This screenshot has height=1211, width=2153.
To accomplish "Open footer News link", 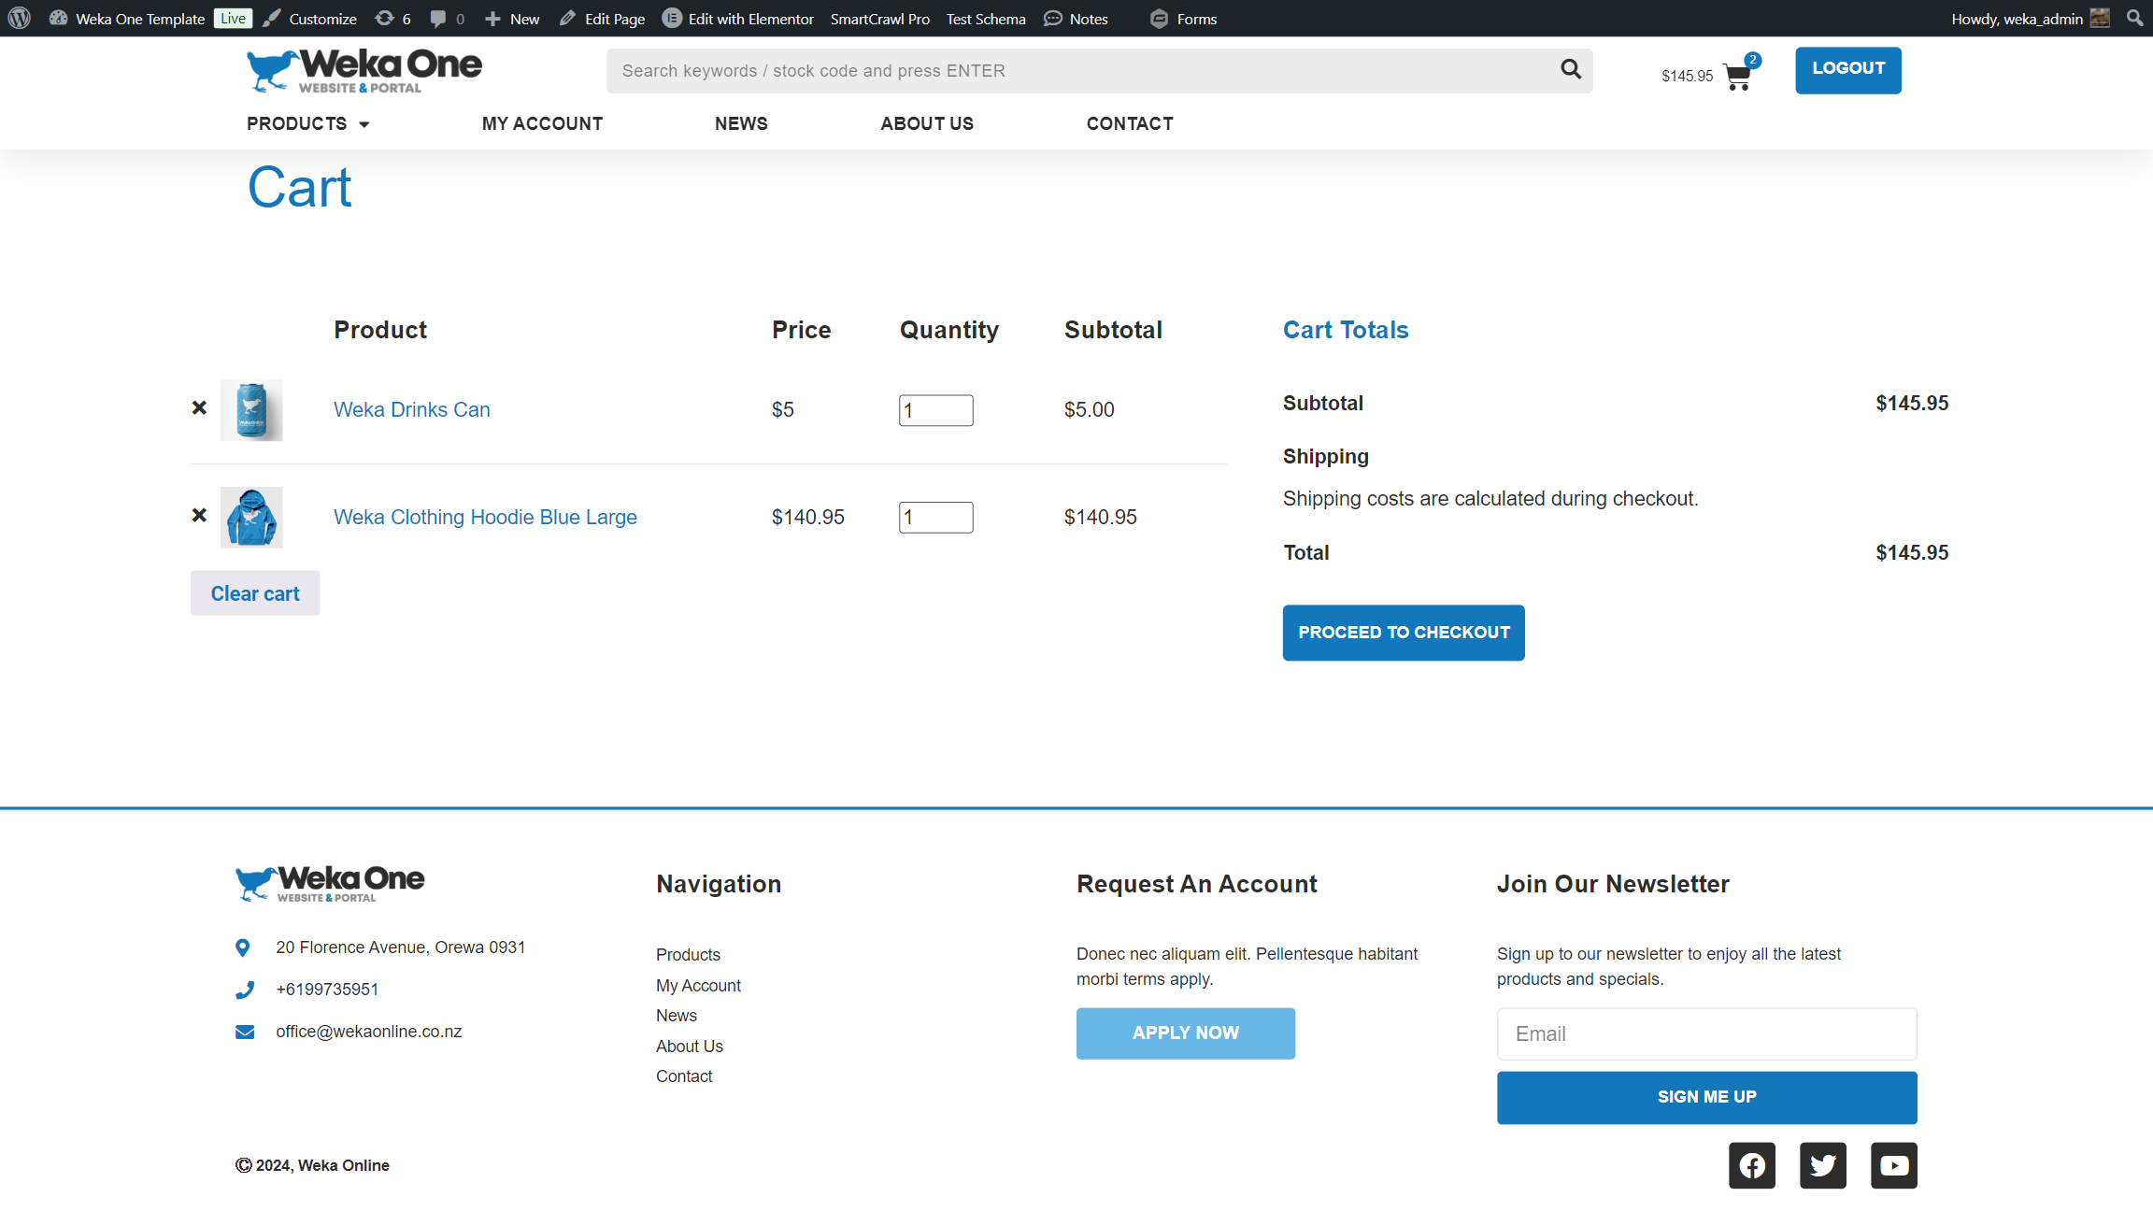I will (x=677, y=1016).
